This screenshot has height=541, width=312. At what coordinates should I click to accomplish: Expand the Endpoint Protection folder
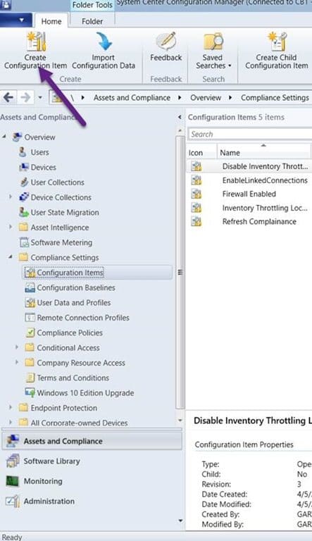(x=11, y=407)
